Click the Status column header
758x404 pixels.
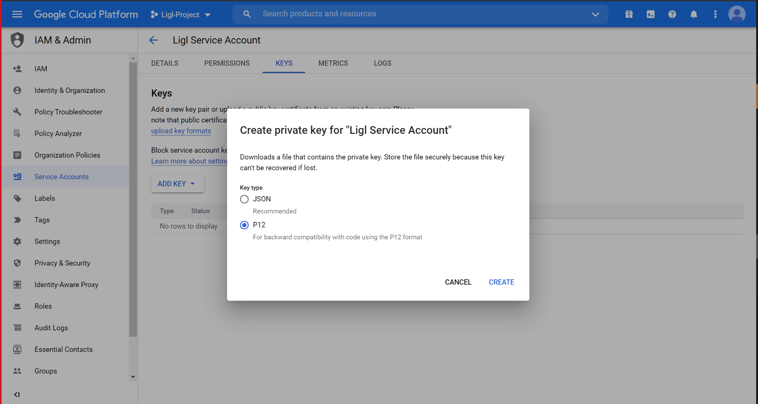tap(200, 211)
